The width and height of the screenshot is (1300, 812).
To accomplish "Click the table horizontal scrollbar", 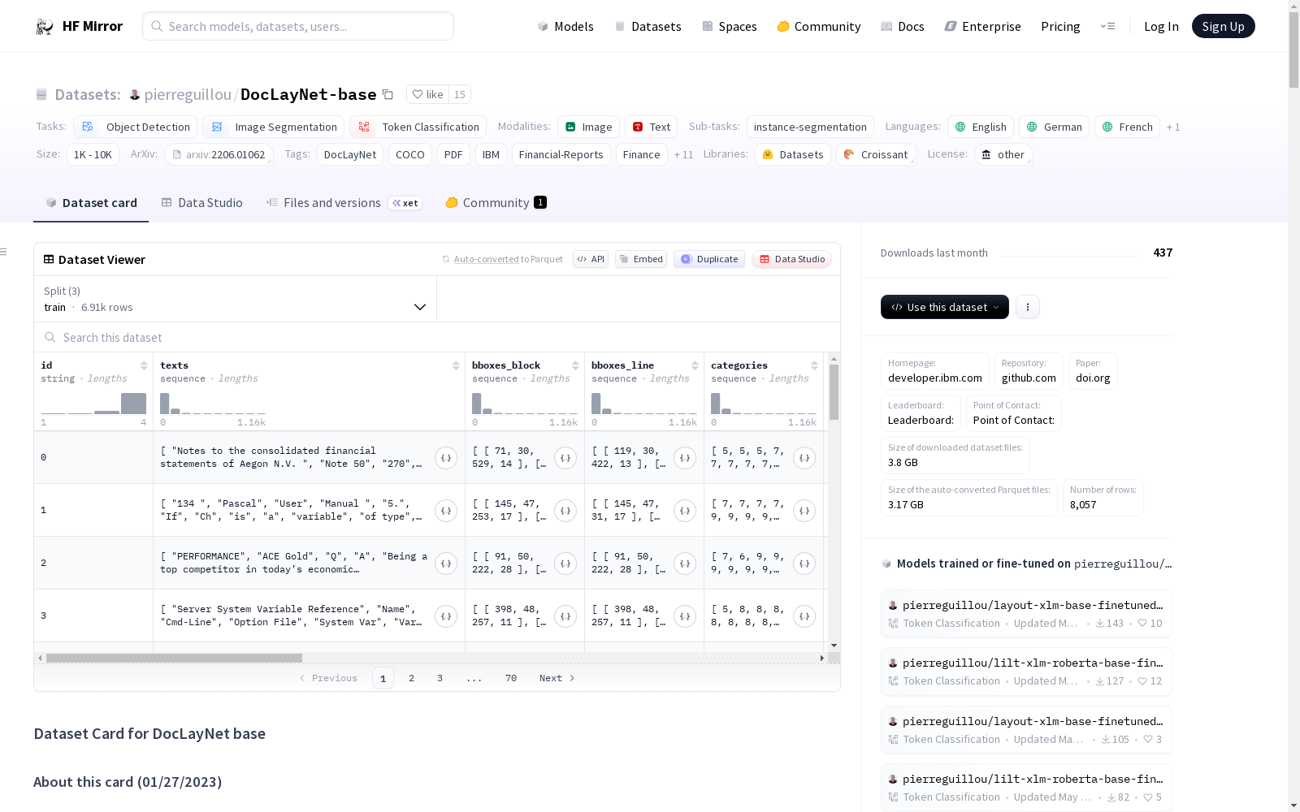I will coord(174,658).
